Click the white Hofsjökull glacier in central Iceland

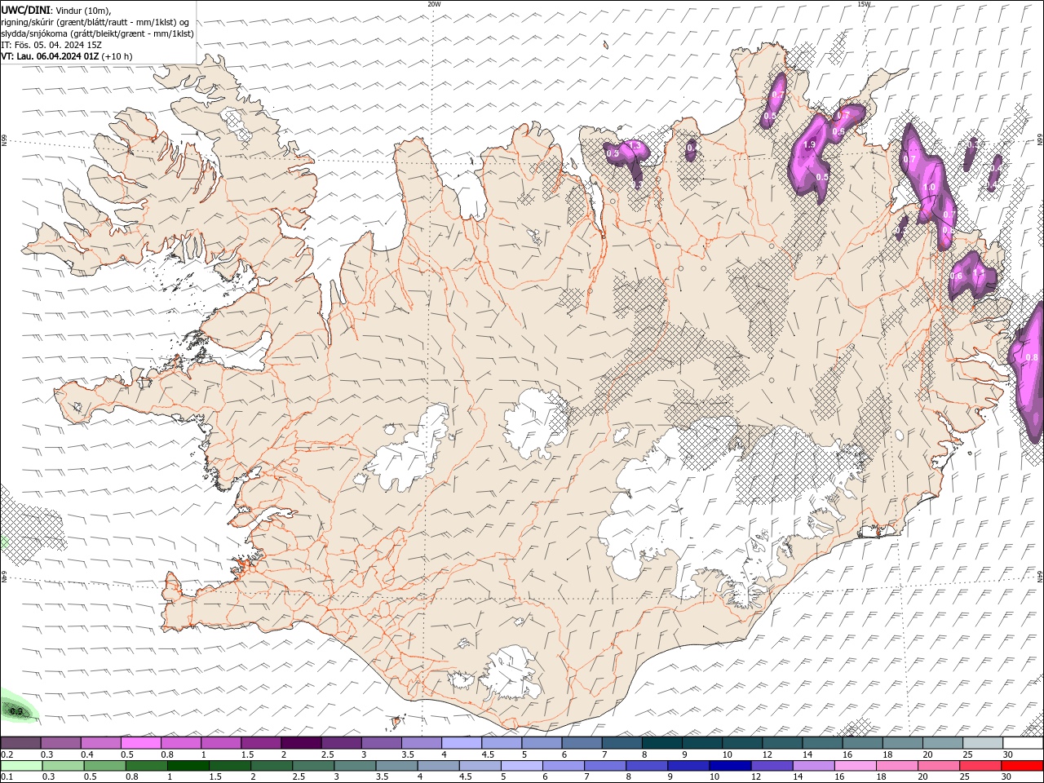click(534, 422)
